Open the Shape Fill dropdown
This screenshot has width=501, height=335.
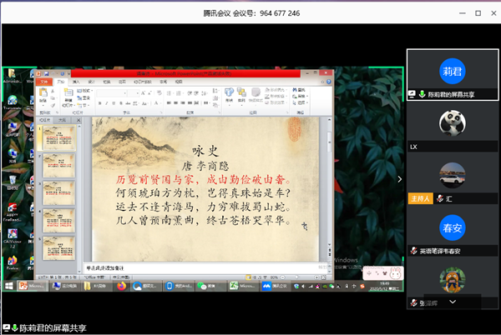pos(276,90)
